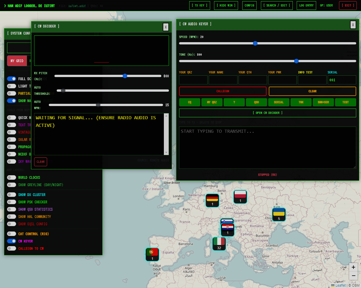Screen dimensions: 361x288
Task: Enable Show DX Cluster toggle
Action: (x=12, y=195)
